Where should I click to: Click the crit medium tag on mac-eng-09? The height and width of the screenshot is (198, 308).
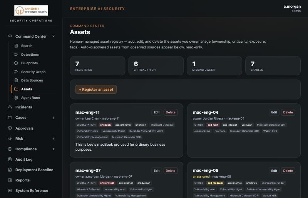[x=215, y=183]
